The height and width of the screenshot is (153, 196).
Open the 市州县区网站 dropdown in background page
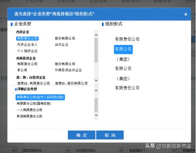(99, 150)
